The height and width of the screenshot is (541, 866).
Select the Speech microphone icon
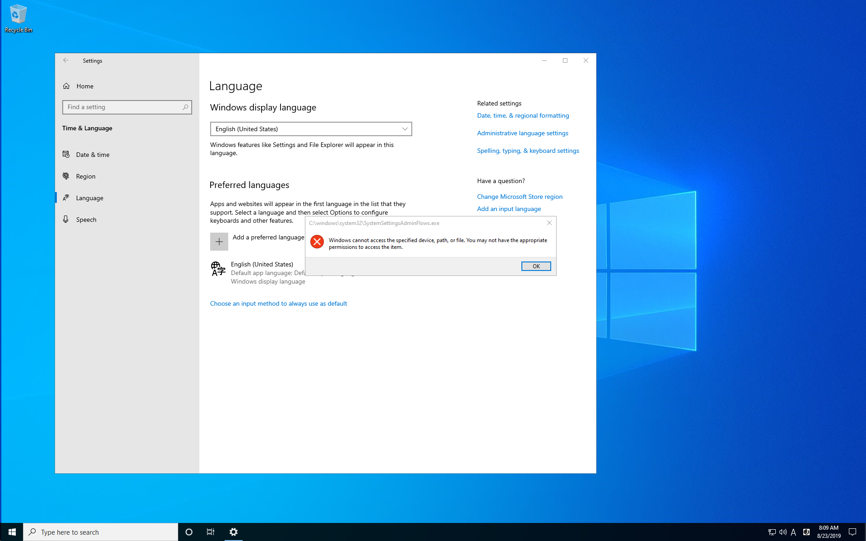click(66, 219)
